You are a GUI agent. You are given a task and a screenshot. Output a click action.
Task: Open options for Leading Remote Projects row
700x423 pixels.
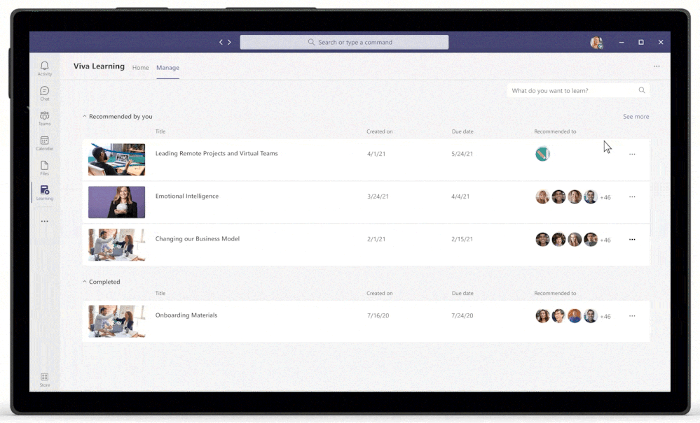click(632, 154)
